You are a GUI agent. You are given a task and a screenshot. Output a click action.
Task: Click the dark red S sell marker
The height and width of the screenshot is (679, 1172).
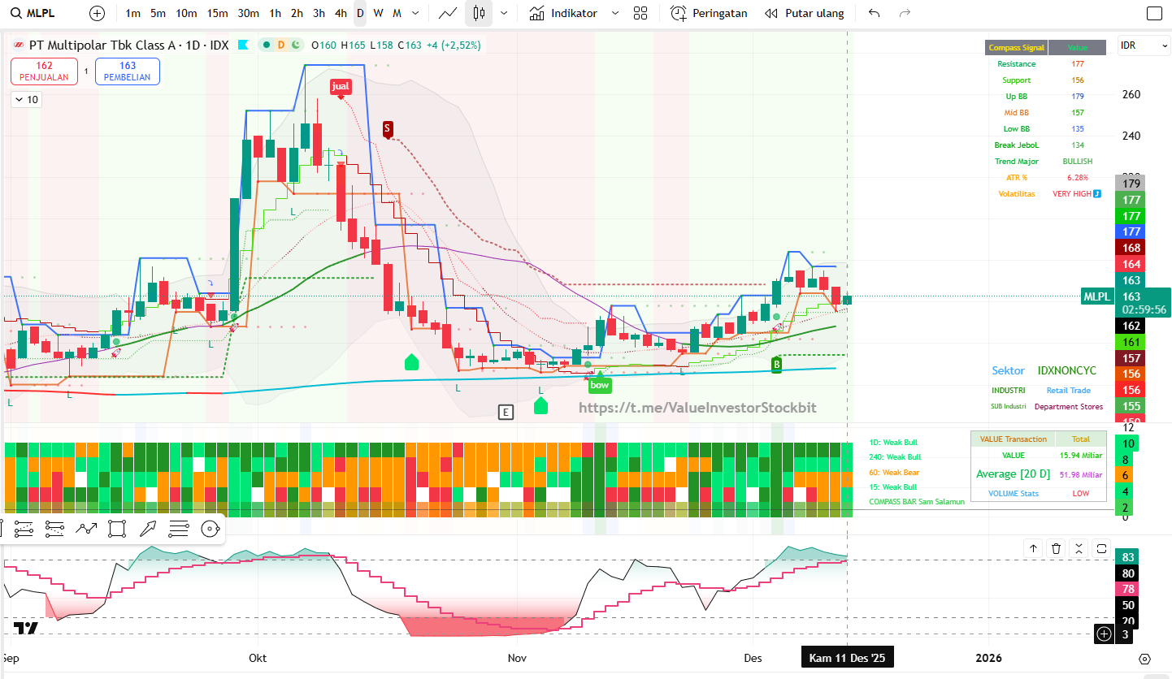click(x=388, y=128)
